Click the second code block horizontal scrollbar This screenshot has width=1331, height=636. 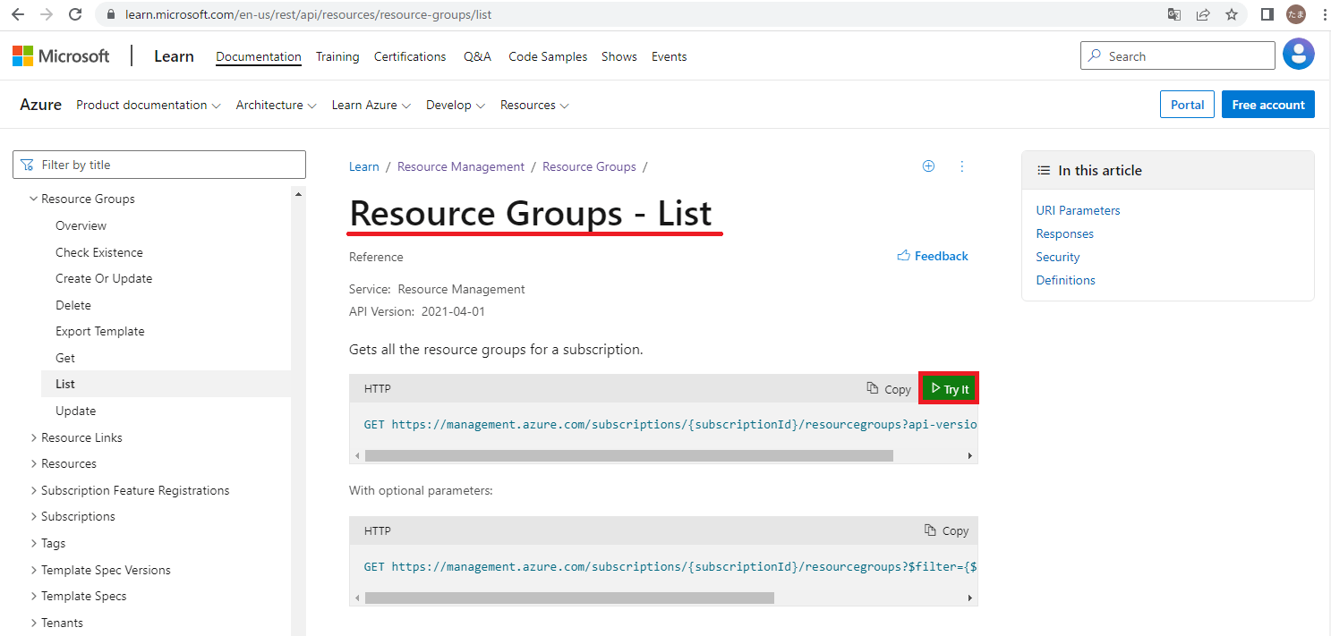click(x=569, y=598)
